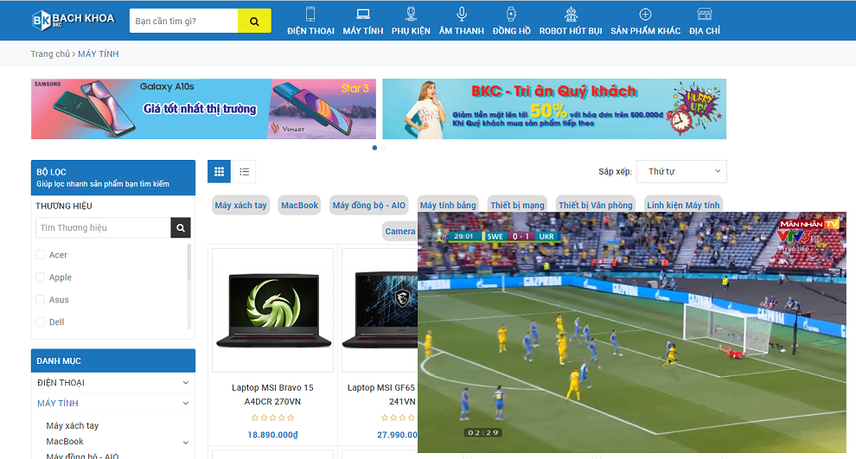Click in the main search field
Viewport: 856px width, 459px height.
(x=183, y=21)
